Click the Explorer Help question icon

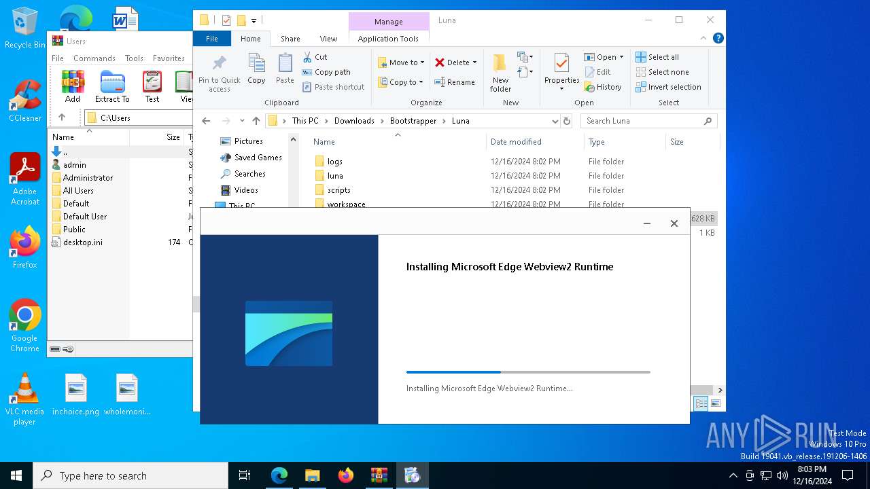point(718,39)
